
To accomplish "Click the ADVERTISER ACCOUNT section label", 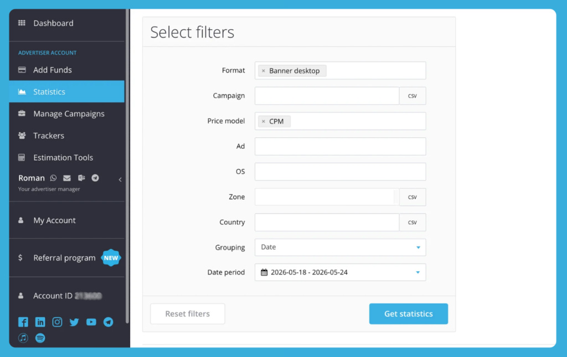I will click(48, 53).
